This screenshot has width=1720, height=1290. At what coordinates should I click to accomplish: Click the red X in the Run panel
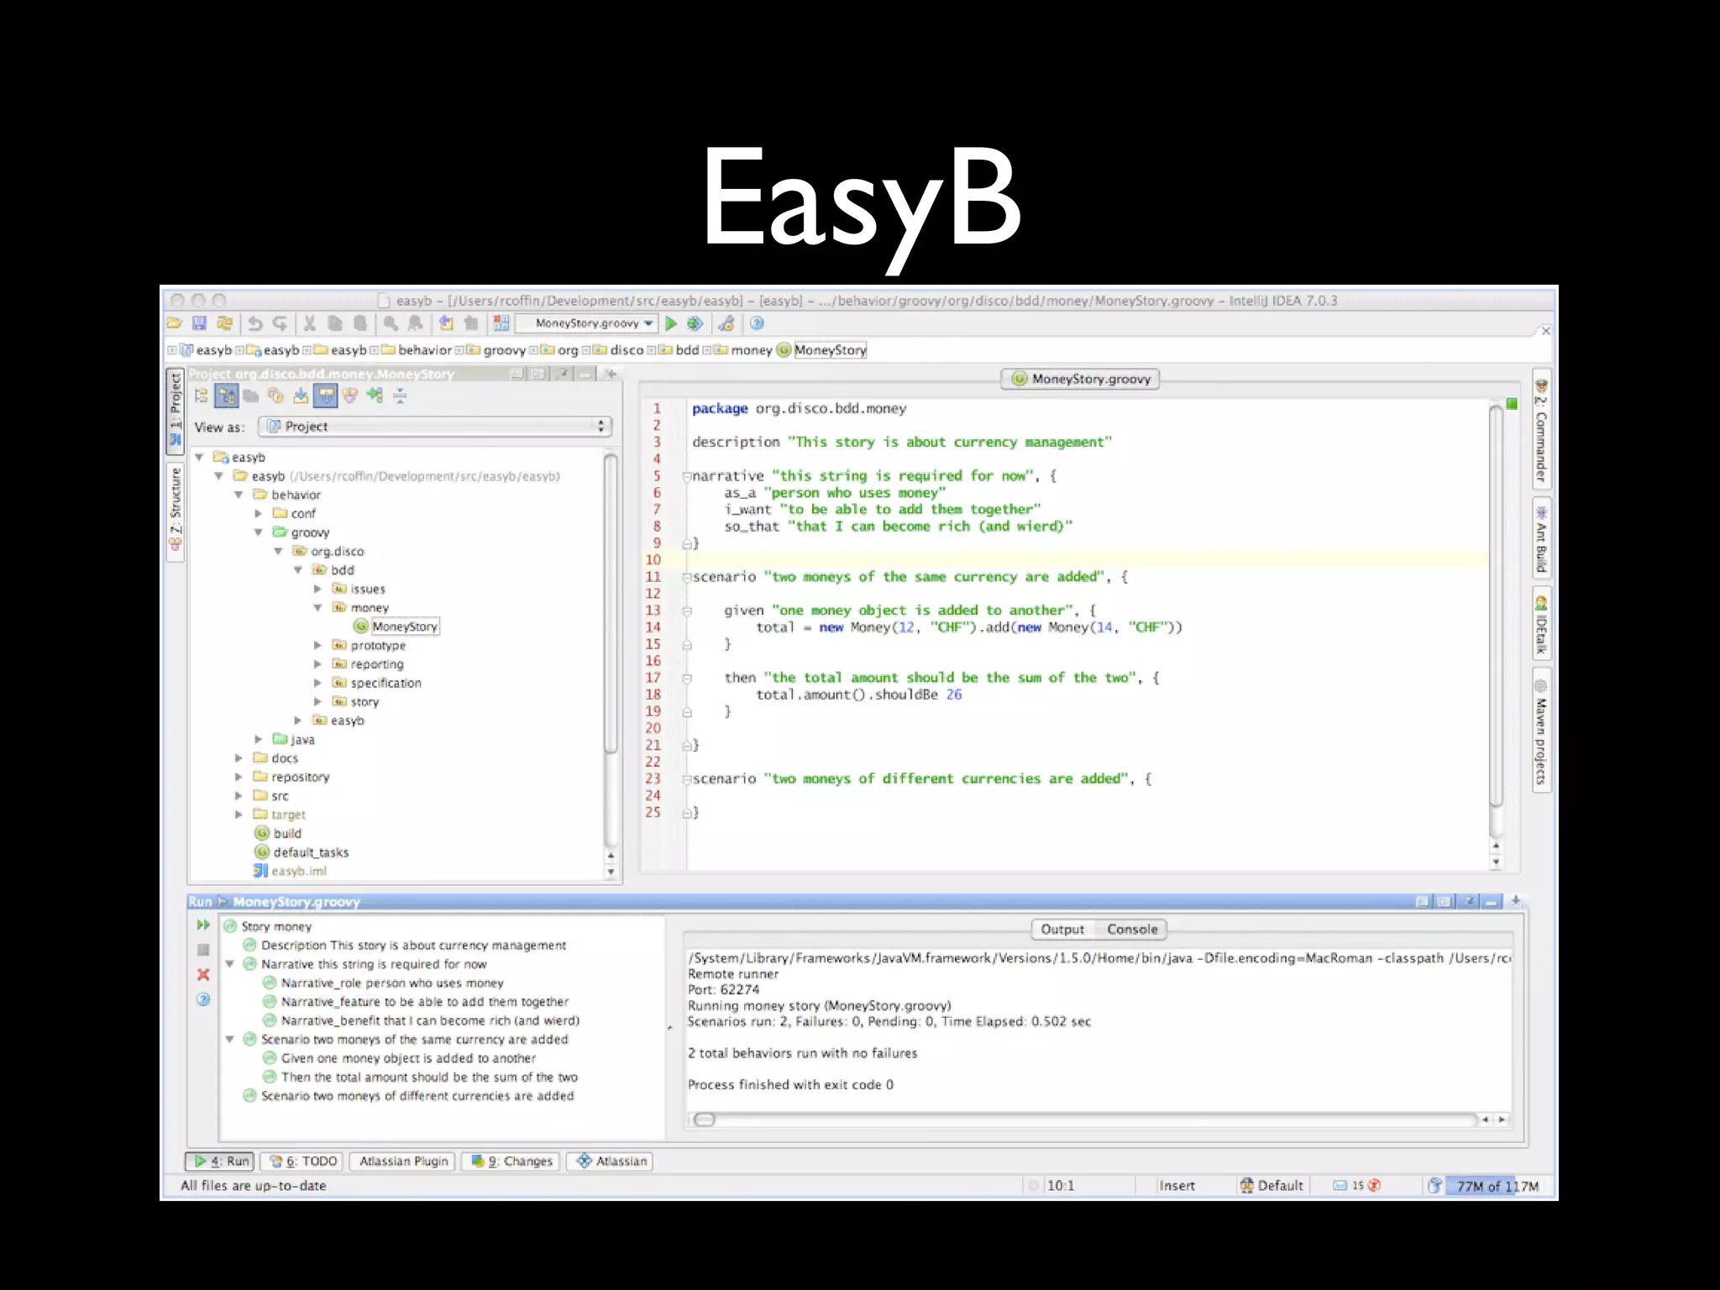point(203,974)
